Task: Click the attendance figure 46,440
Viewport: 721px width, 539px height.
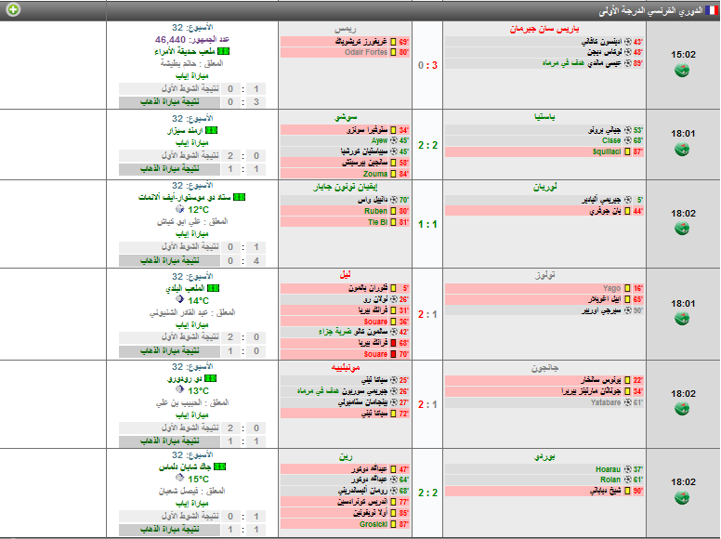Action: tap(170, 40)
